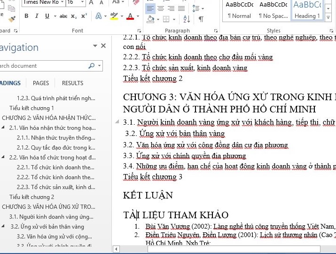This screenshot has height=254, width=336.
Task: Open the Paragraph dialog launcher
Action: pyautogui.click(x=216, y=31)
